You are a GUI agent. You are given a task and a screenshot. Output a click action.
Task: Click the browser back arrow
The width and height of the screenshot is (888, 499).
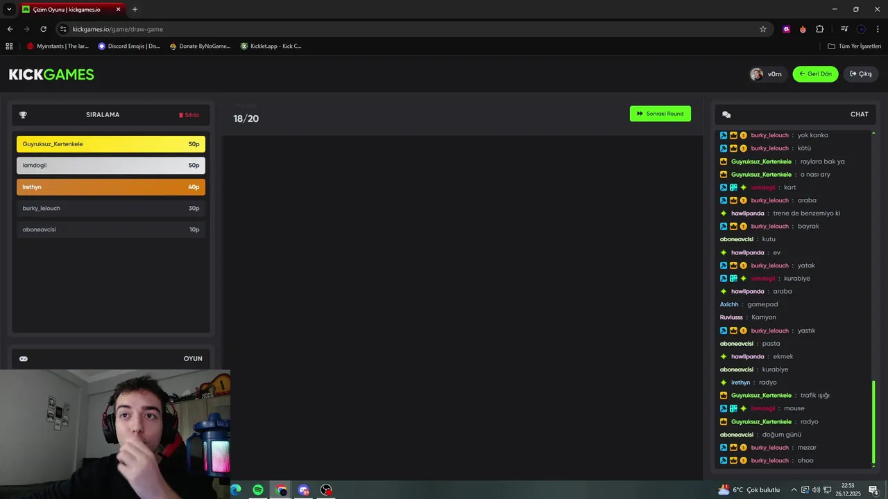coord(10,29)
